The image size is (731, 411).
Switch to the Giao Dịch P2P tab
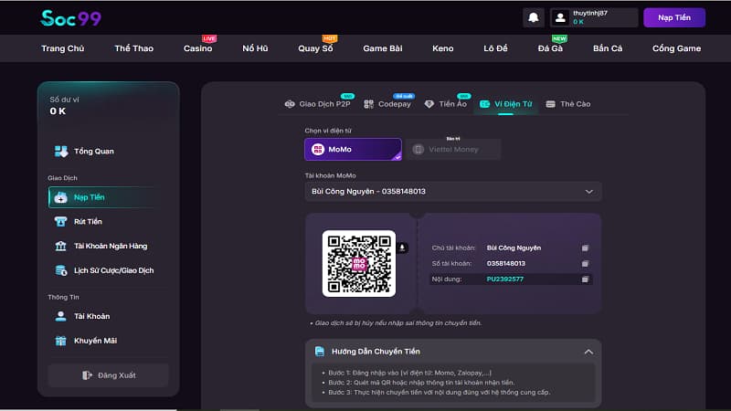point(318,104)
